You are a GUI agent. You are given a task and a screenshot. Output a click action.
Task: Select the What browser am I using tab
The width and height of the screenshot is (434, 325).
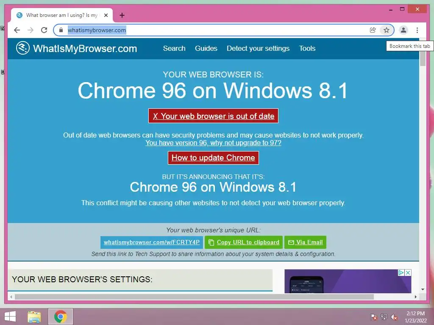(62, 15)
